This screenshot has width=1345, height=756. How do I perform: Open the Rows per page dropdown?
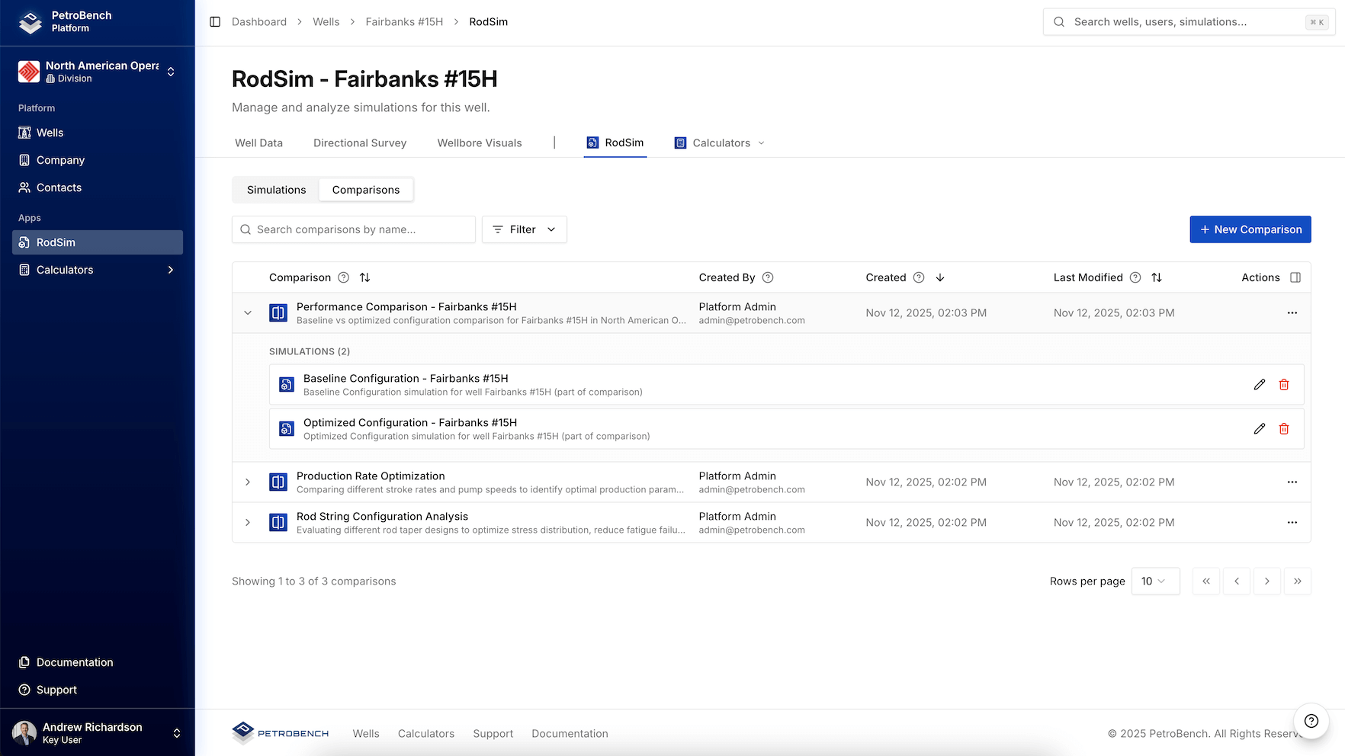1155,581
